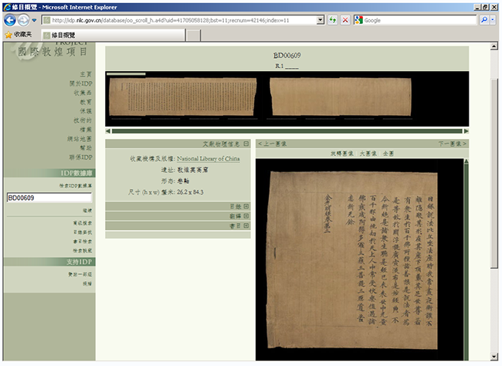Image resolution: width=502 pixels, height=366 pixels.
Task: Click the green horizontal scroll slider bar
Action: point(287,131)
